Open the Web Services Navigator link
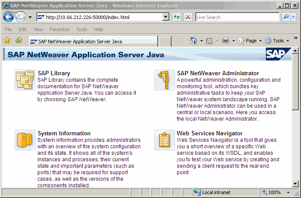 pyautogui.click(x=210, y=133)
